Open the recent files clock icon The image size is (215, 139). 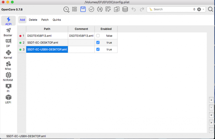[66, 9]
